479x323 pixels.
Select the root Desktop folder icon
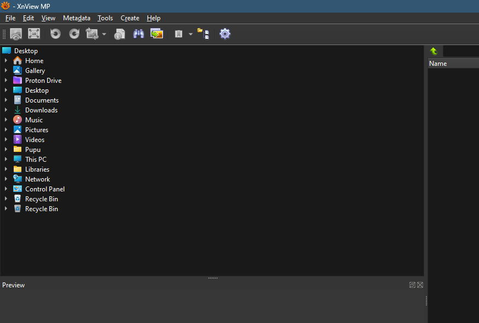pyautogui.click(x=7, y=50)
